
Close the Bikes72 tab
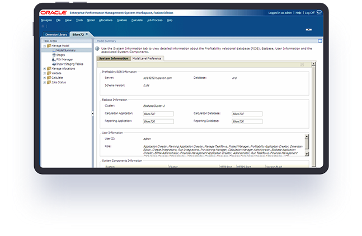coord(87,34)
